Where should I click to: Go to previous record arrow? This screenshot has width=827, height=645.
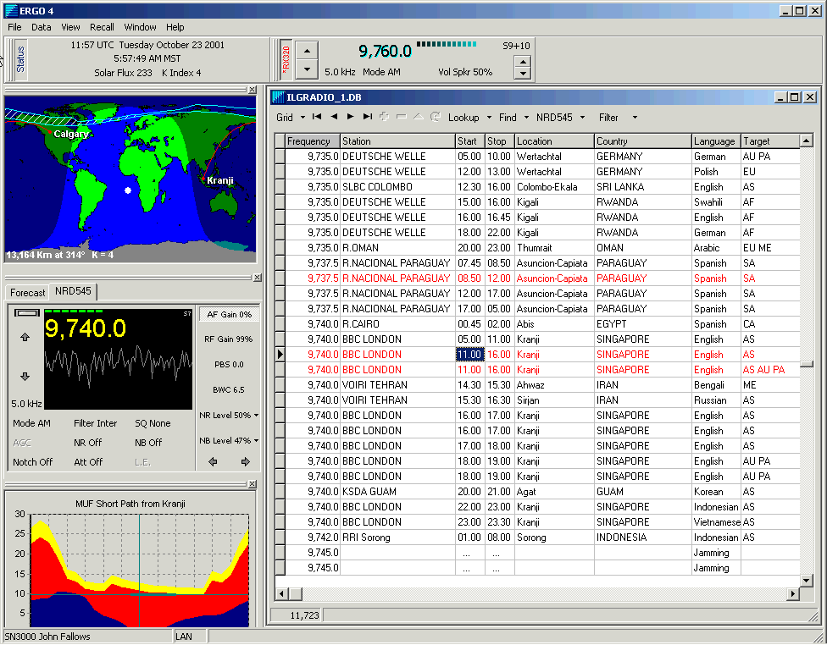coord(334,117)
